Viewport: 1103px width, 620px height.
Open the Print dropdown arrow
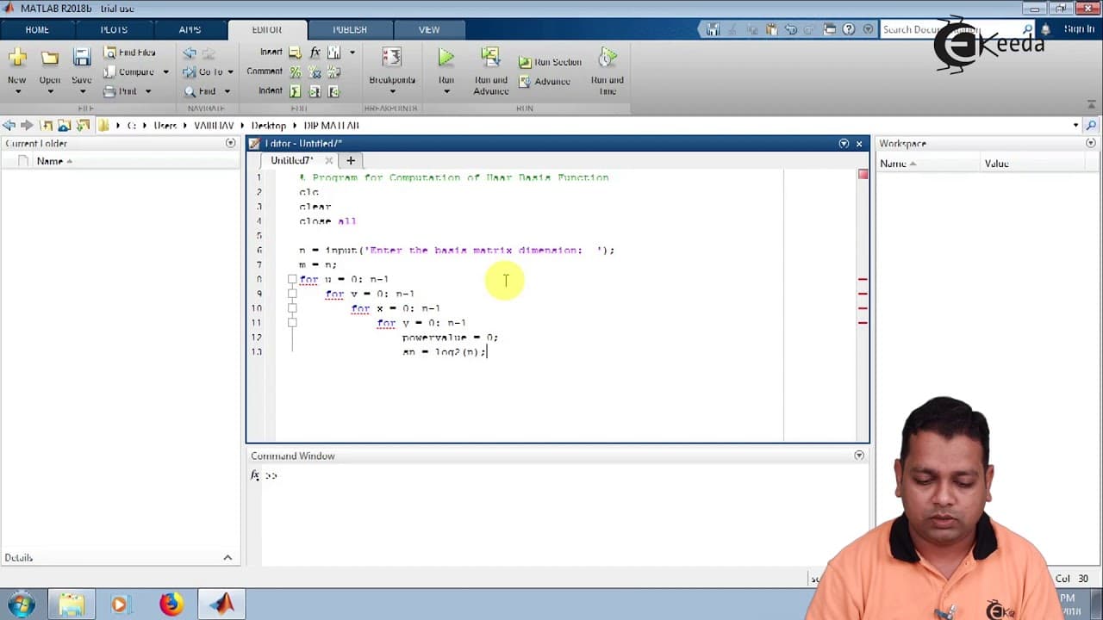pos(148,91)
